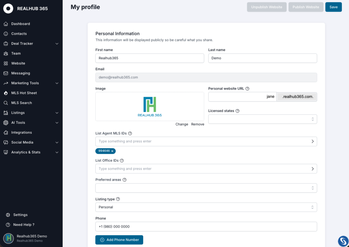The image size is (349, 247).
Task: Click the Remove image link
Action: pos(198,125)
